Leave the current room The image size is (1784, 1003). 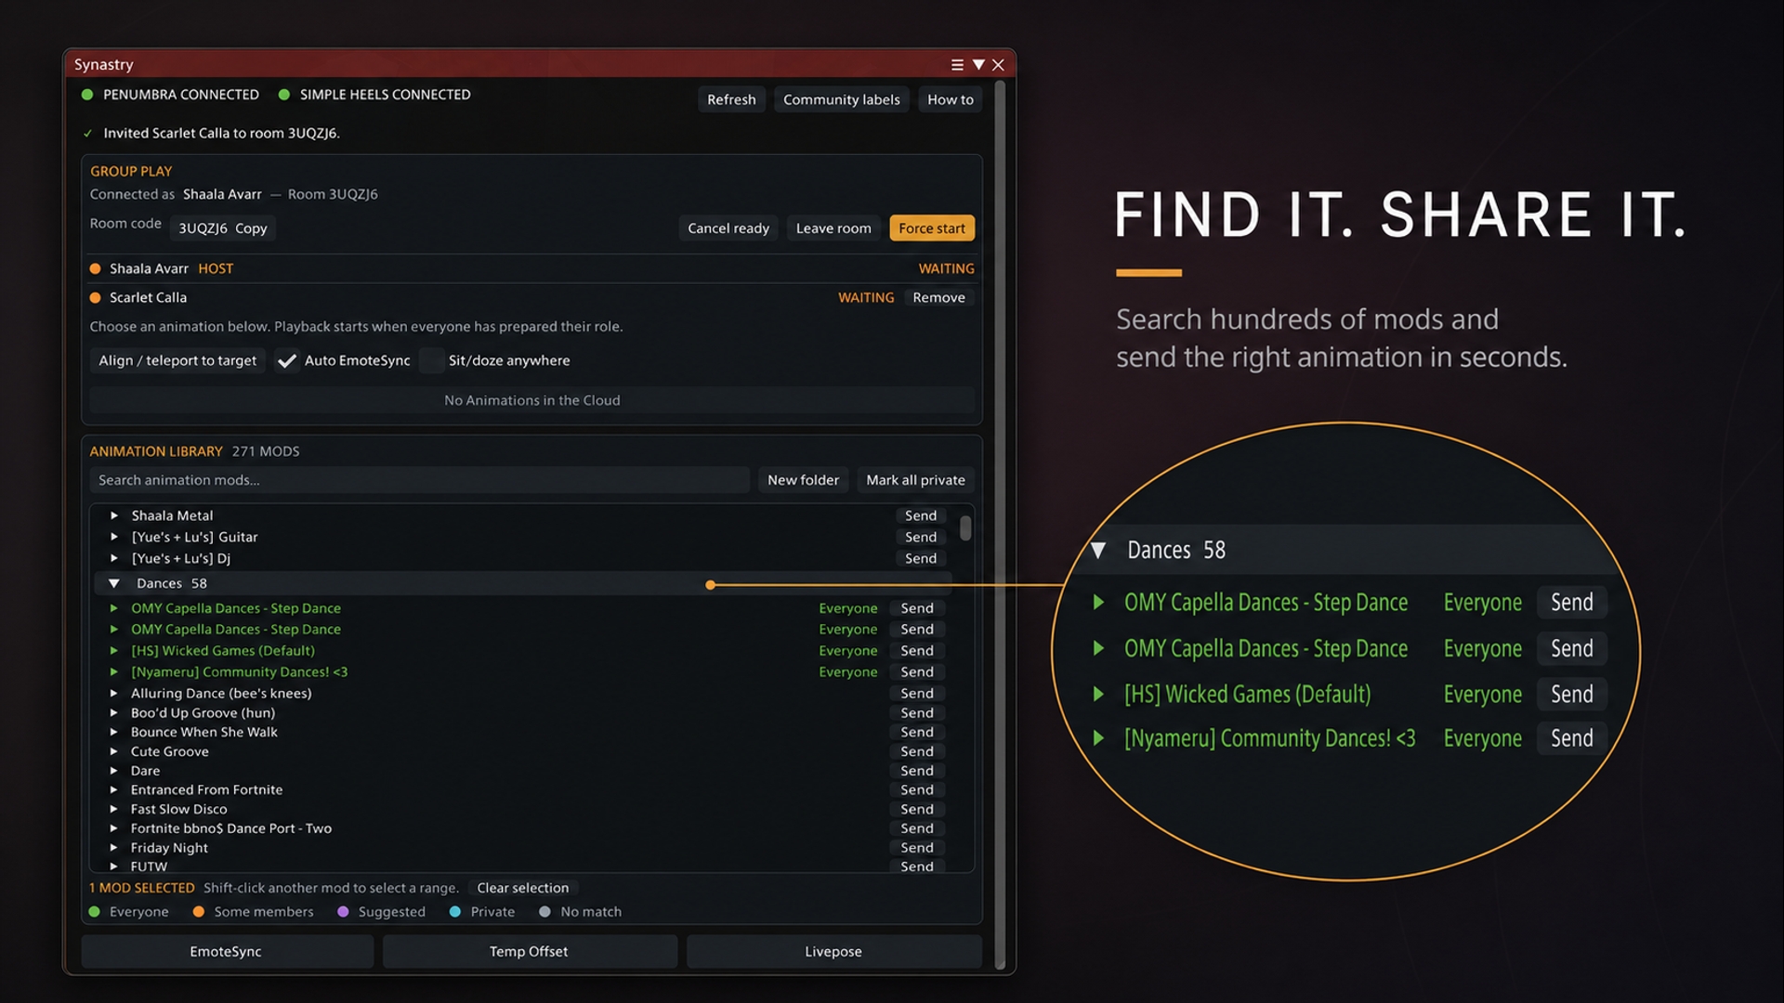pyautogui.click(x=833, y=228)
